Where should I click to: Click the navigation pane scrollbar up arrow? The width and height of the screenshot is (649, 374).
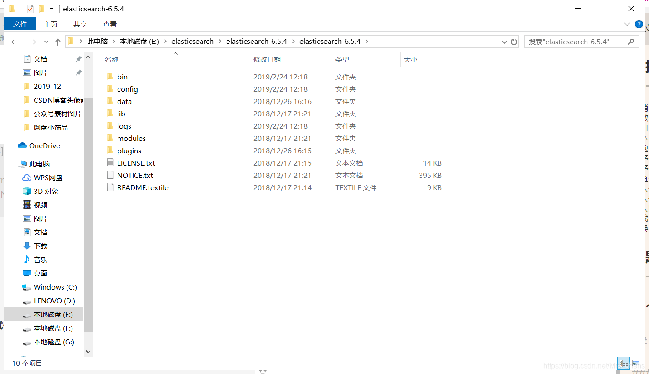(x=88, y=56)
